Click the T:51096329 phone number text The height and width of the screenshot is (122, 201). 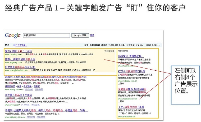coord(81,62)
